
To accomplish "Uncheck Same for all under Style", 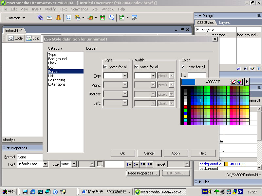I will tap(105, 67).
